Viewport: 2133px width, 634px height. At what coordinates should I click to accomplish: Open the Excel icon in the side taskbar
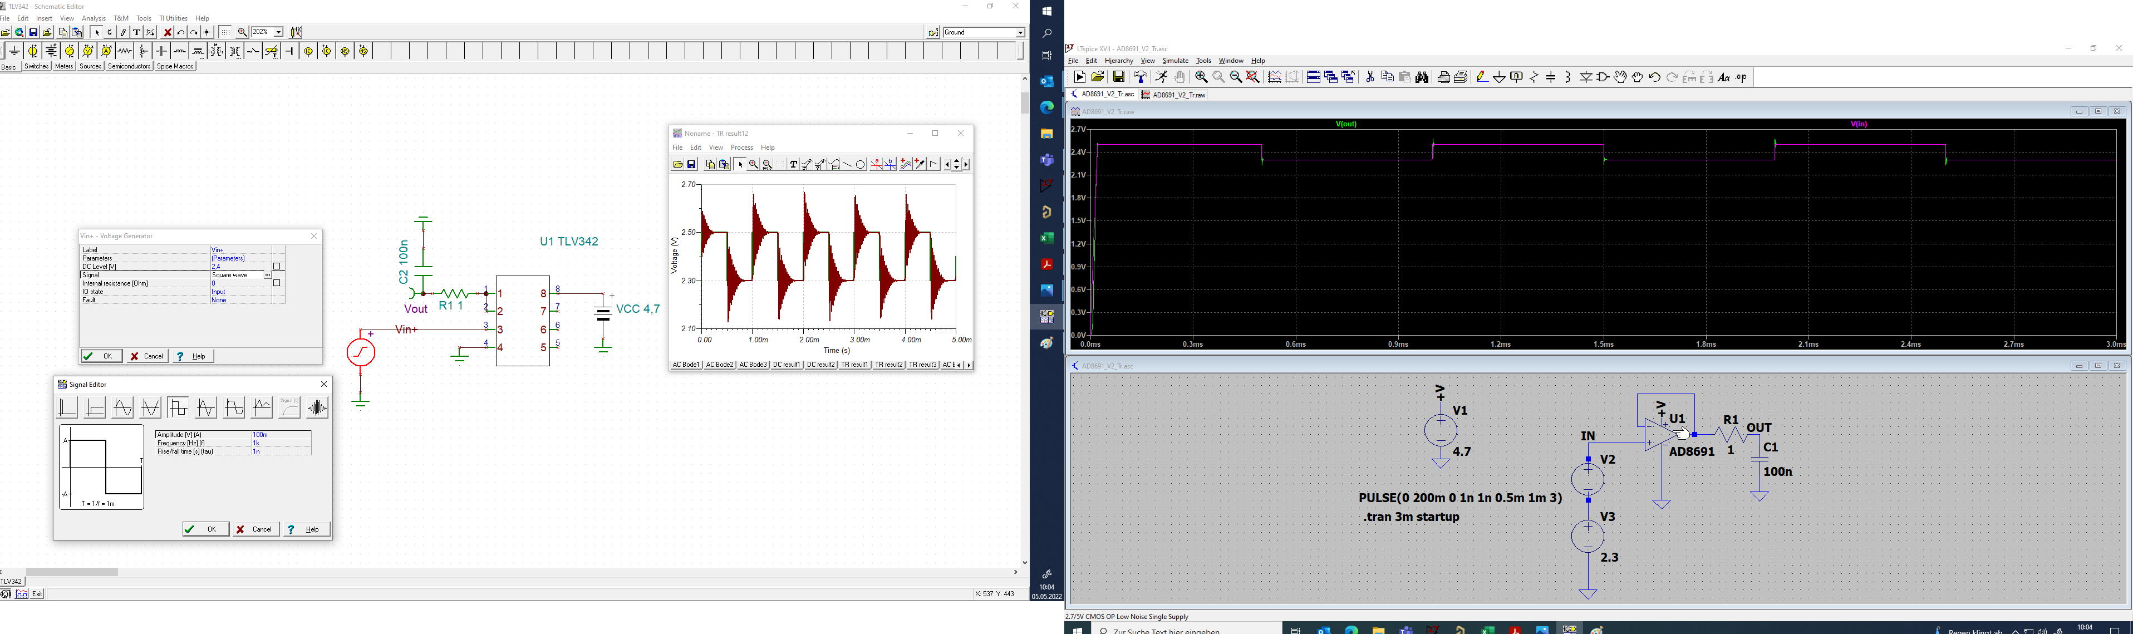click(x=1046, y=238)
